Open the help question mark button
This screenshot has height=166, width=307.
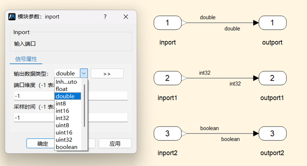click(x=105, y=17)
